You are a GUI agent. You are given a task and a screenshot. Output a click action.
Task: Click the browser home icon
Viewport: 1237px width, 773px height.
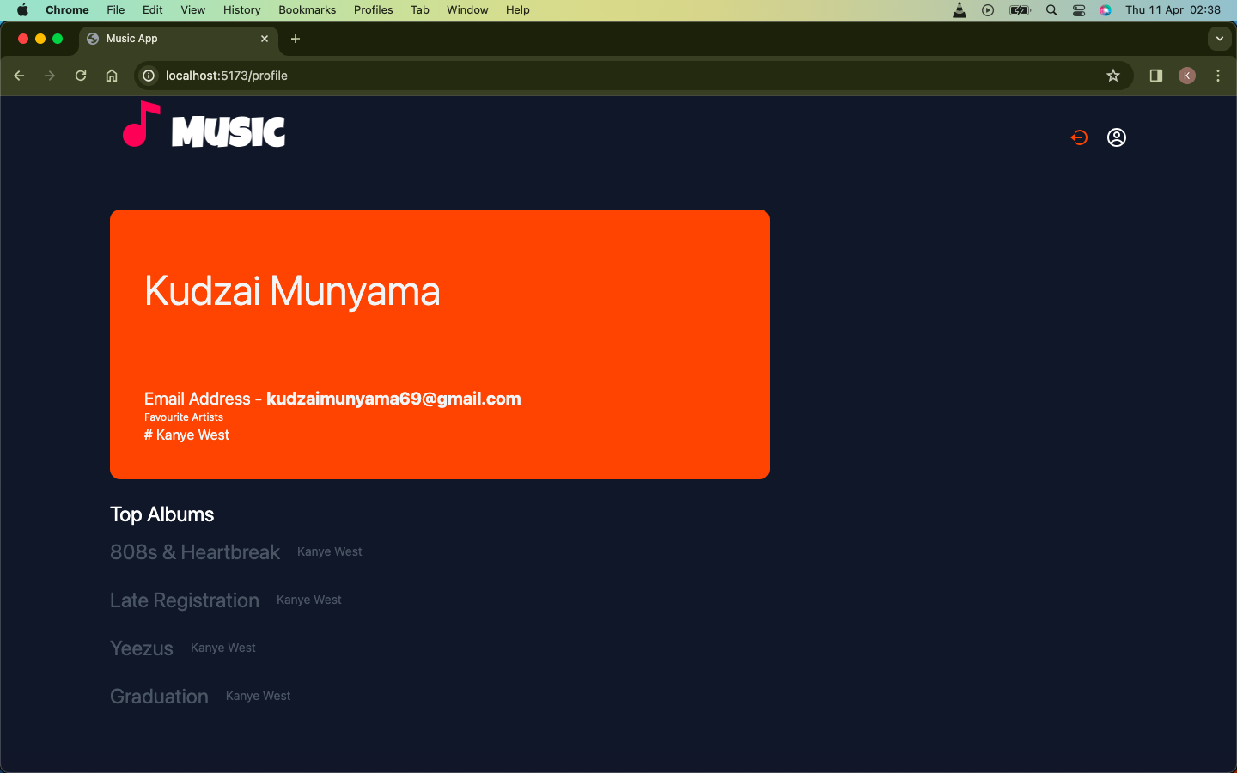tap(112, 76)
